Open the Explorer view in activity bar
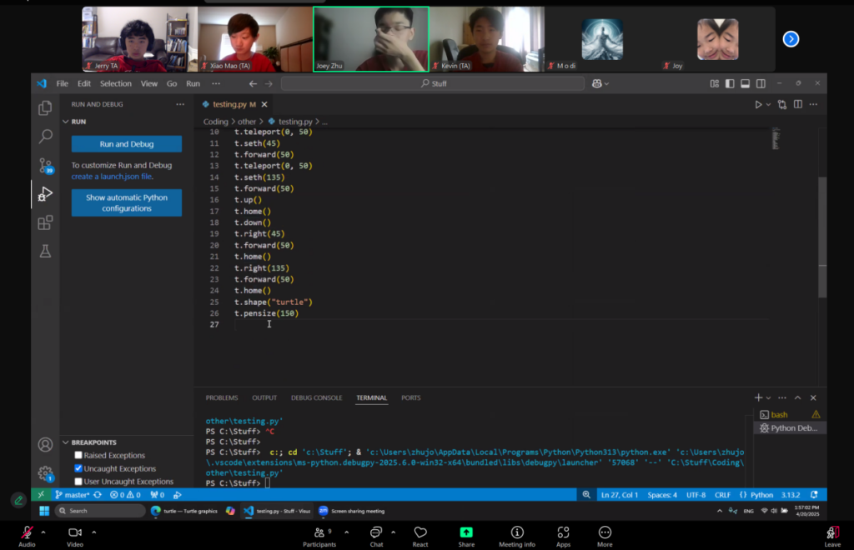The width and height of the screenshot is (854, 550). [45, 107]
